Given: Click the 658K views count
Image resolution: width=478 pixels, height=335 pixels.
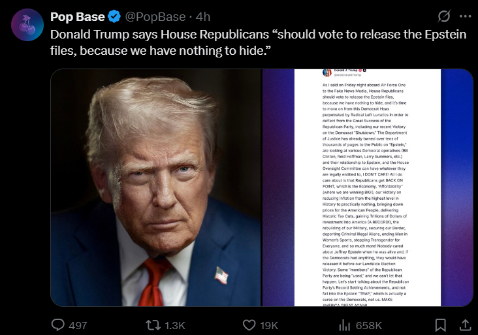Looking at the screenshot, I should tap(369, 326).
